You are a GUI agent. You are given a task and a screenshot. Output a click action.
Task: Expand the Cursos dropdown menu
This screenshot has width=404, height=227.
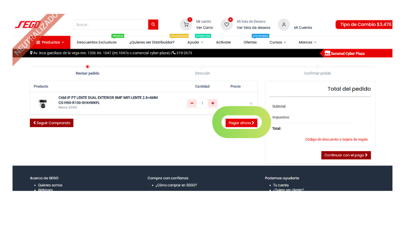coord(278,42)
